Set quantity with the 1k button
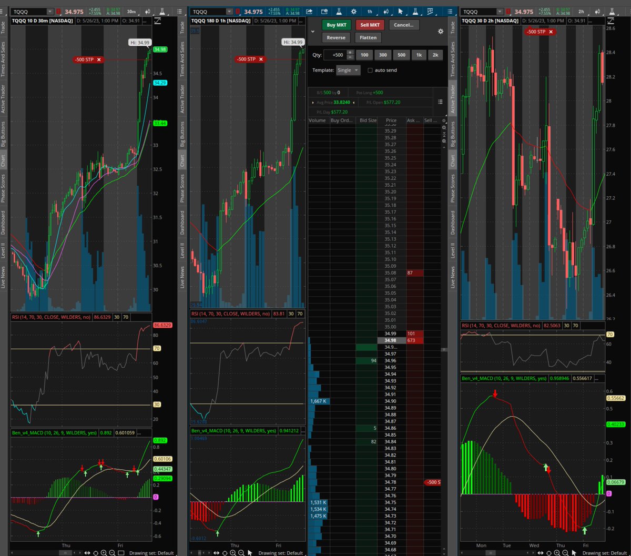Screen dimensions: 631x556 point(419,55)
